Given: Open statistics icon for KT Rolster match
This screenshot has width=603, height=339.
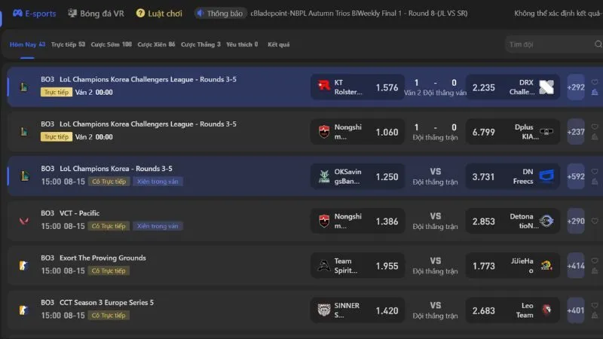Looking at the screenshot, I should [595, 92].
